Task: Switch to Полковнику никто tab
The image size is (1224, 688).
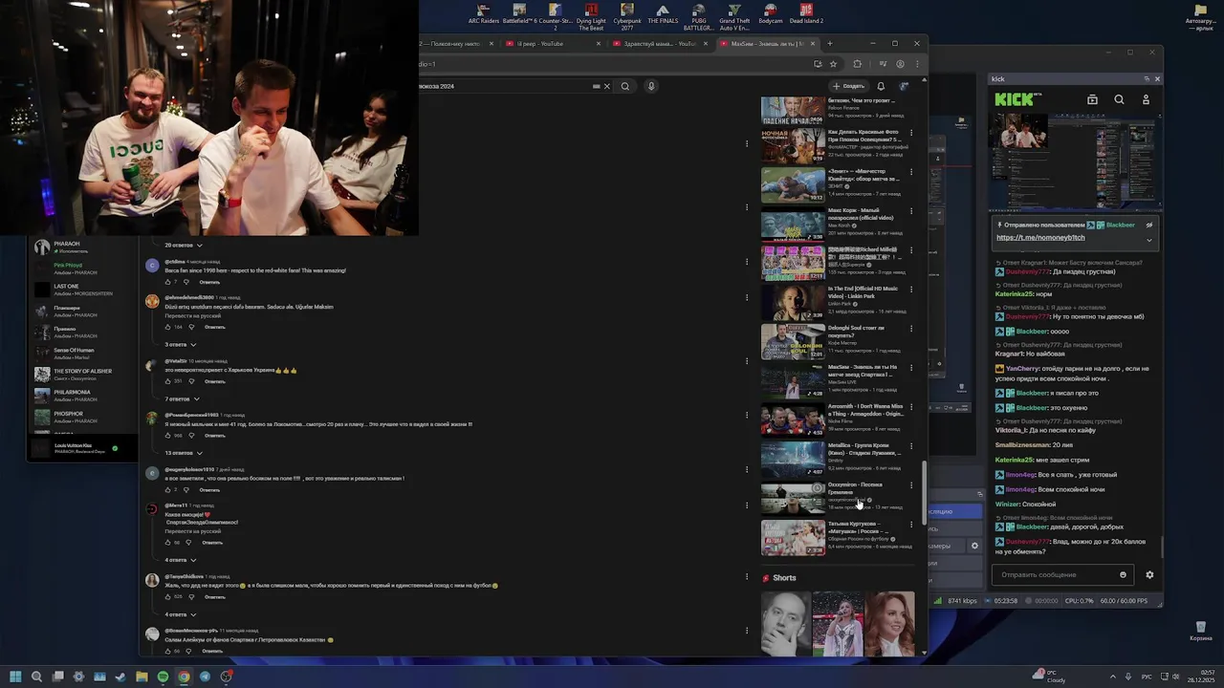Action: click(455, 43)
